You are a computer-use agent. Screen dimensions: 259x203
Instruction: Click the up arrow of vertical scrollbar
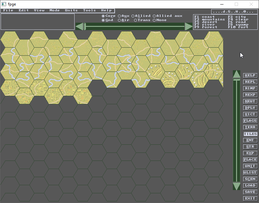click(x=236, y=74)
